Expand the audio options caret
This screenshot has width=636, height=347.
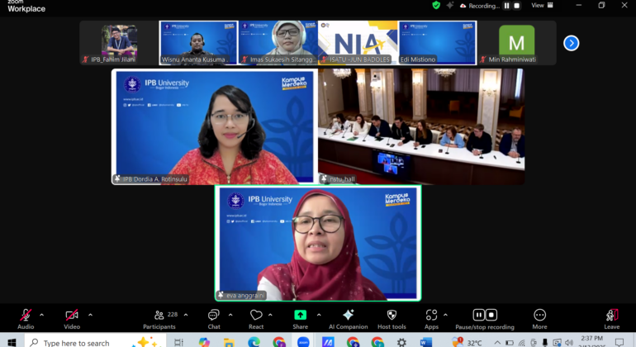tap(41, 314)
